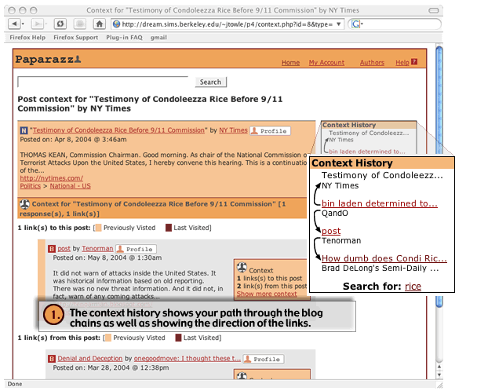This screenshot has height=391, width=477.
Task: Click the '2 link(s) from this post' text
Action: coord(272,286)
